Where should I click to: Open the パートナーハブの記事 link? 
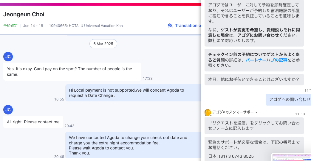[x=266, y=60]
